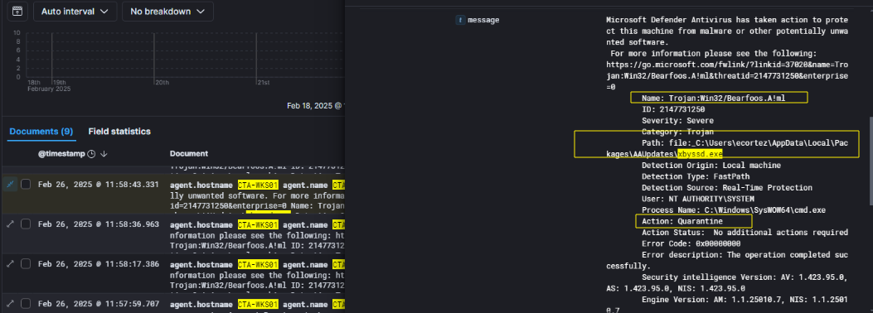
Task: Click Detection Origin: Local machine line
Action: (x=711, y=165)
